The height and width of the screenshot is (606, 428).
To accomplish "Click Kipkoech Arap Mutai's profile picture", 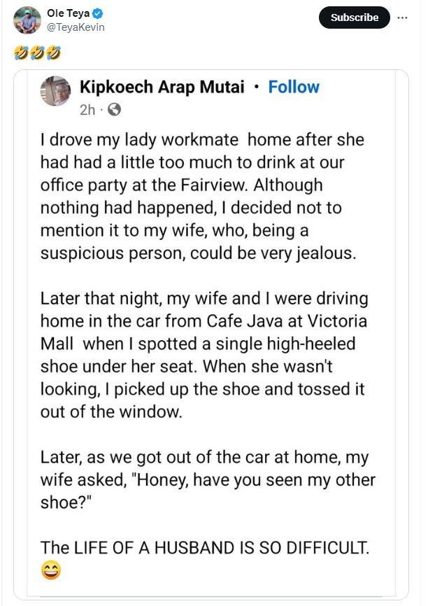I will click(x=55, y=90).
